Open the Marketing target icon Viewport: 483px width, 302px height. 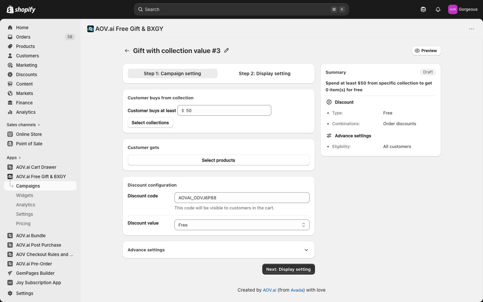point(10,65)
